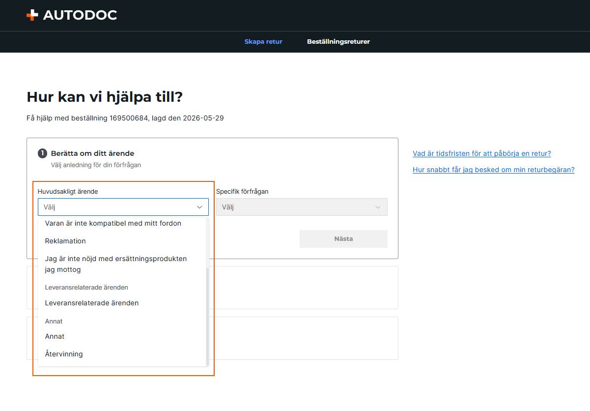590x411 pixels.
Task: Click the 'Berätta om ditt ärende' step heading
Action: [x=92, y=153]
